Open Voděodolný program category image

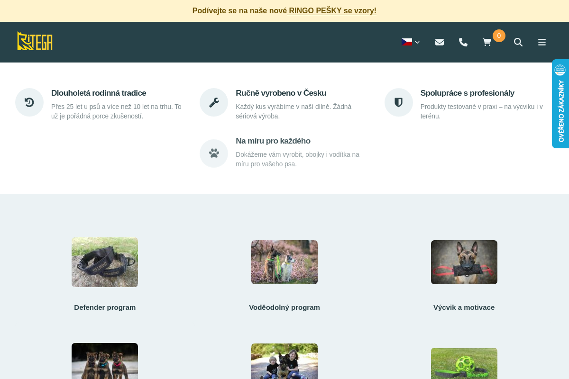[284, 262]
